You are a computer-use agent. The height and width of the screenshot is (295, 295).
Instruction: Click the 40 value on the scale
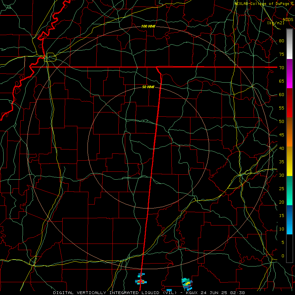[x=282, y=148]
